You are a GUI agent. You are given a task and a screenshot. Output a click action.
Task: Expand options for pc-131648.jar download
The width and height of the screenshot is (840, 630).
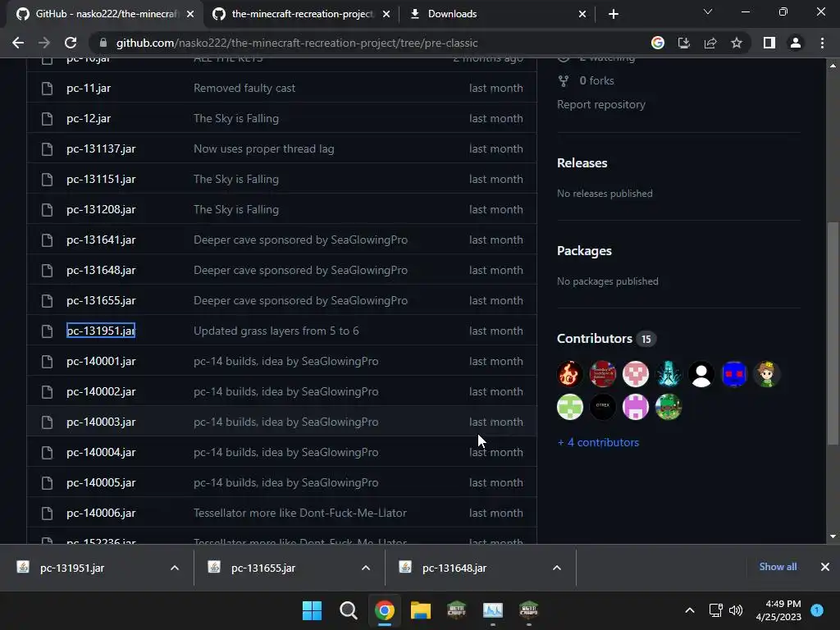point(557,568)
